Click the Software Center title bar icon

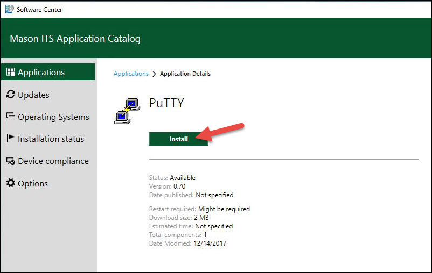pos(9,9)
